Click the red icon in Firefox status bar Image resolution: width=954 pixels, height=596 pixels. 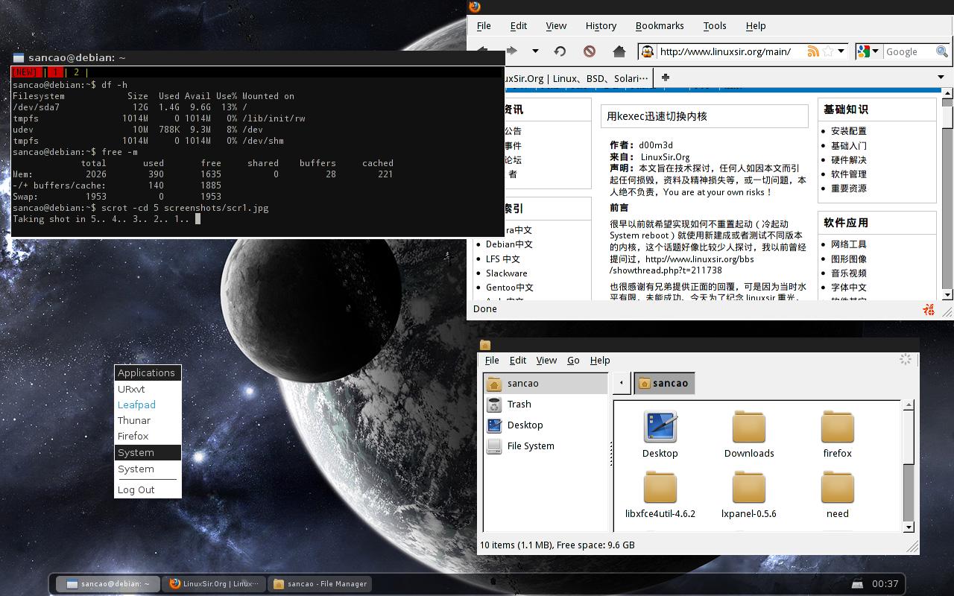pyautogui.click(x=929, y=309)
